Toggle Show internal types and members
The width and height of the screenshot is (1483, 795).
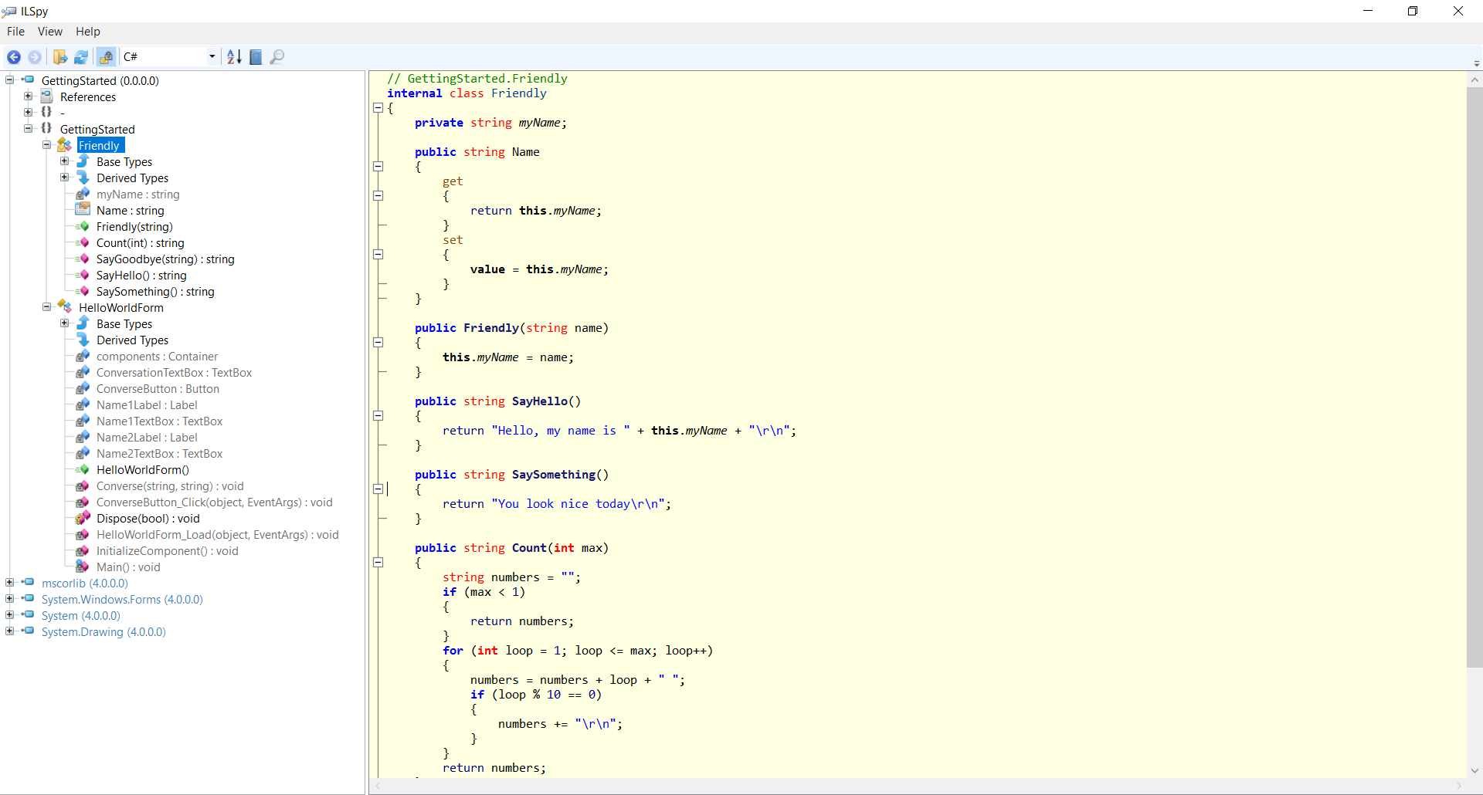[x=107, y=57]
